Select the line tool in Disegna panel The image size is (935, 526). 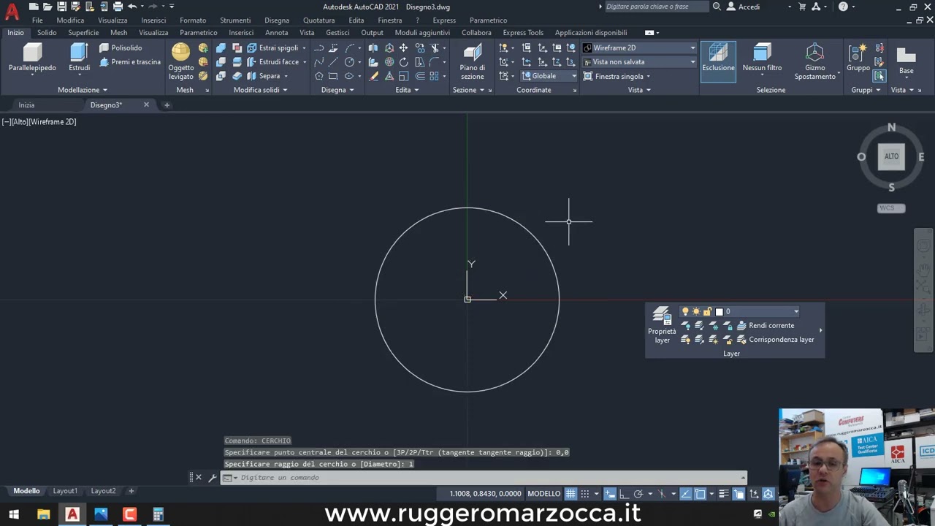pos(333,62)
